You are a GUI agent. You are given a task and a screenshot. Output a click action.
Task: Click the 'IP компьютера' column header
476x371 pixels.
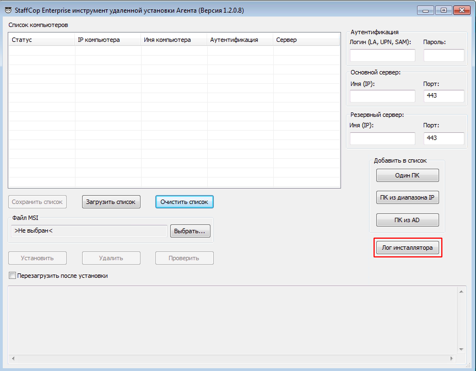108,40
